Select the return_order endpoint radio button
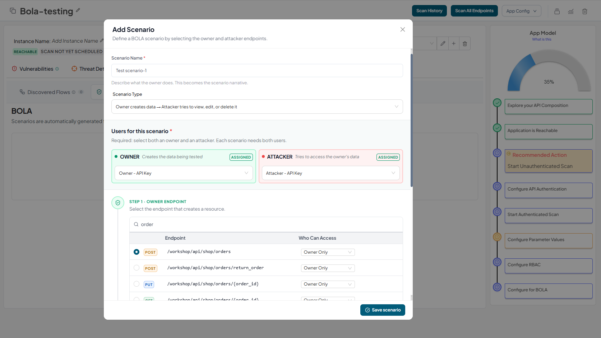Viewport: 601px width, 338px height. [137, 268]
